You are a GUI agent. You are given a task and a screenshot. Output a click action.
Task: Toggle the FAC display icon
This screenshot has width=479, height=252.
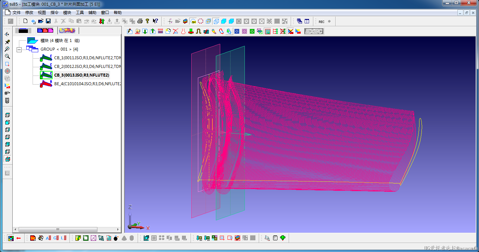click(193, 21)
